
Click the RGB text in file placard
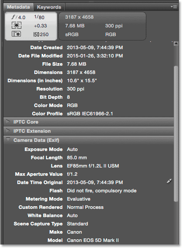(111, 34)
